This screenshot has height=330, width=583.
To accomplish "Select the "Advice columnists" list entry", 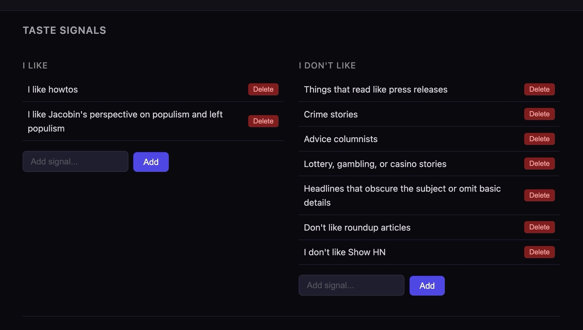I will pyautogui.click(x=341, y=139).
